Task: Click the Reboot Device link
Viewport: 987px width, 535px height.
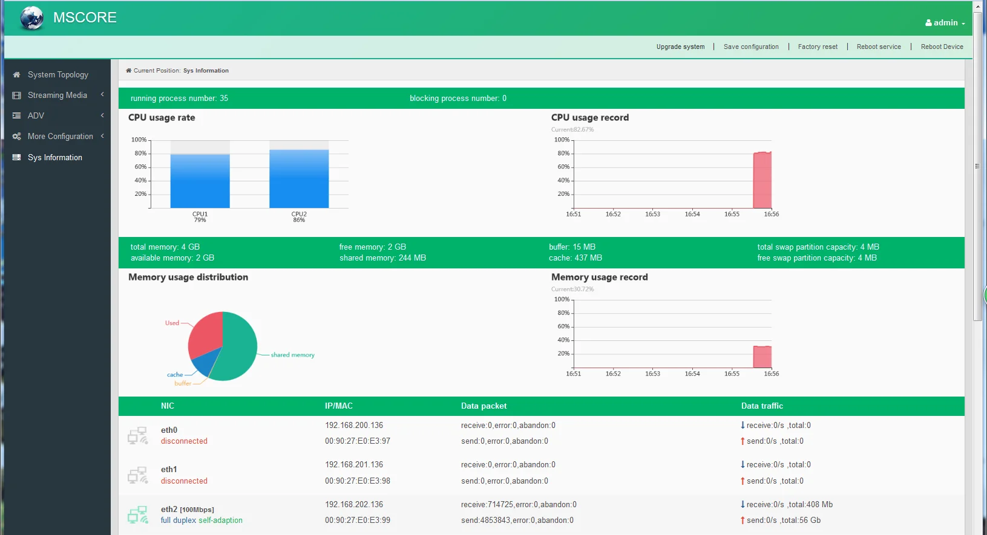Action: click(x=942, y=47)
